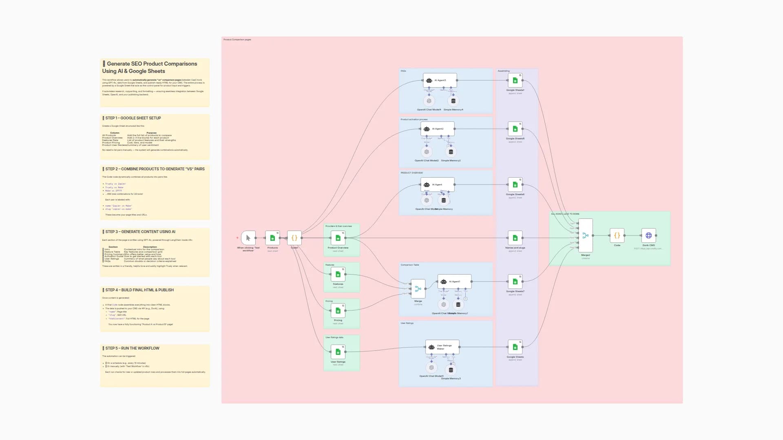Toggle the corner badge on Product Overview
Viewport: 783px width, 440px height.
pos(344,233)
